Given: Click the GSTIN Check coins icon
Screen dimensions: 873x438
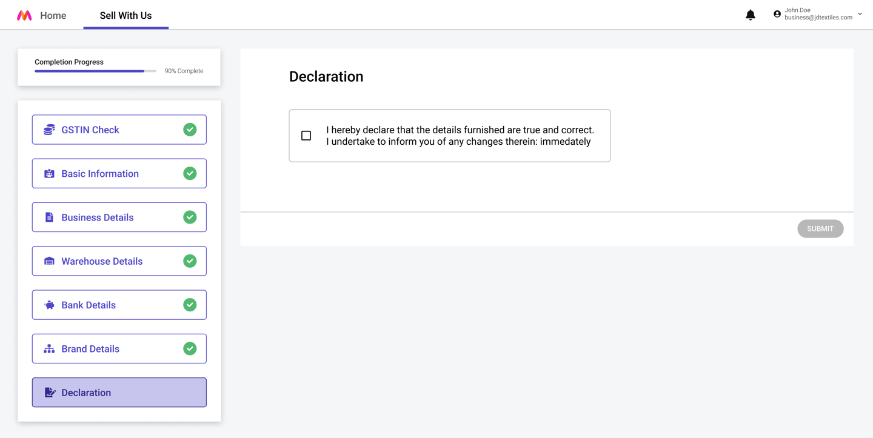Looking at the screenshot, I should (x=49, y=130).
